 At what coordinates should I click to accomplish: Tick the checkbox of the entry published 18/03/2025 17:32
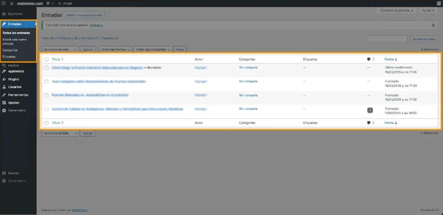[x=47, y=95]
